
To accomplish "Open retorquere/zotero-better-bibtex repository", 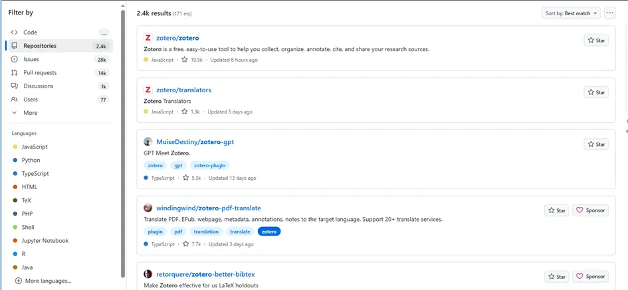I will pos(205,274).
